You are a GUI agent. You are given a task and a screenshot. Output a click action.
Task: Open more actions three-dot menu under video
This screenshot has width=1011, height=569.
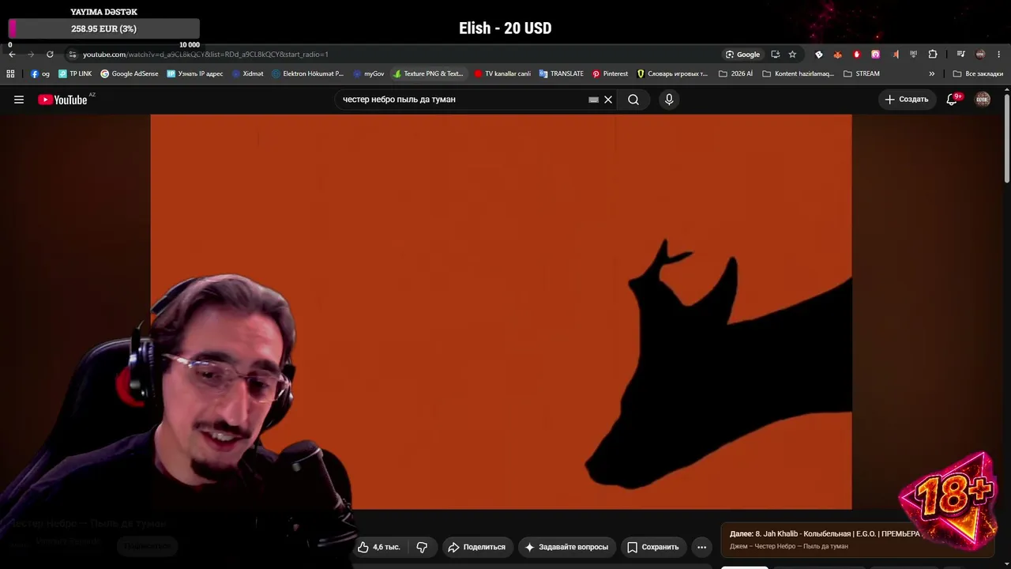pos(701,547)
